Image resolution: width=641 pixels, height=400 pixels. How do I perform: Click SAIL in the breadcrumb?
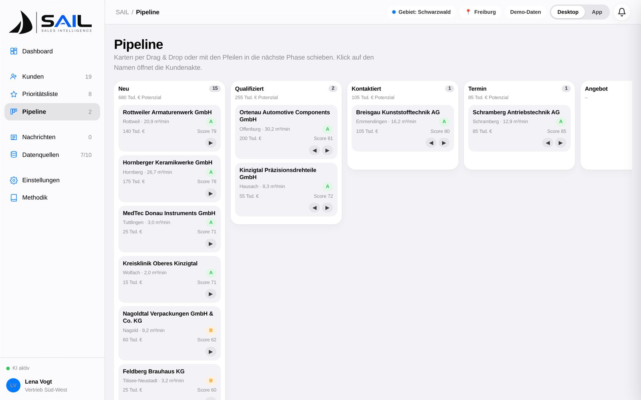point(122,12)
